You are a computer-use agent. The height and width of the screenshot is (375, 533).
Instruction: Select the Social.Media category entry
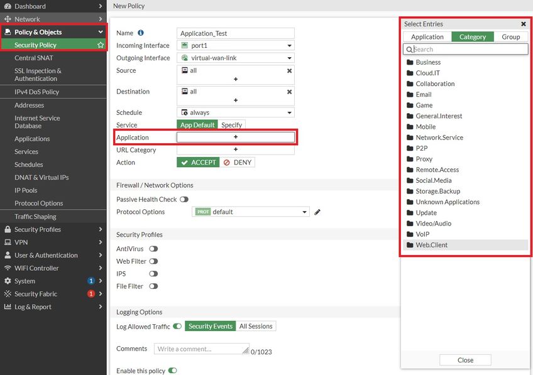click(x=466, y=180)
